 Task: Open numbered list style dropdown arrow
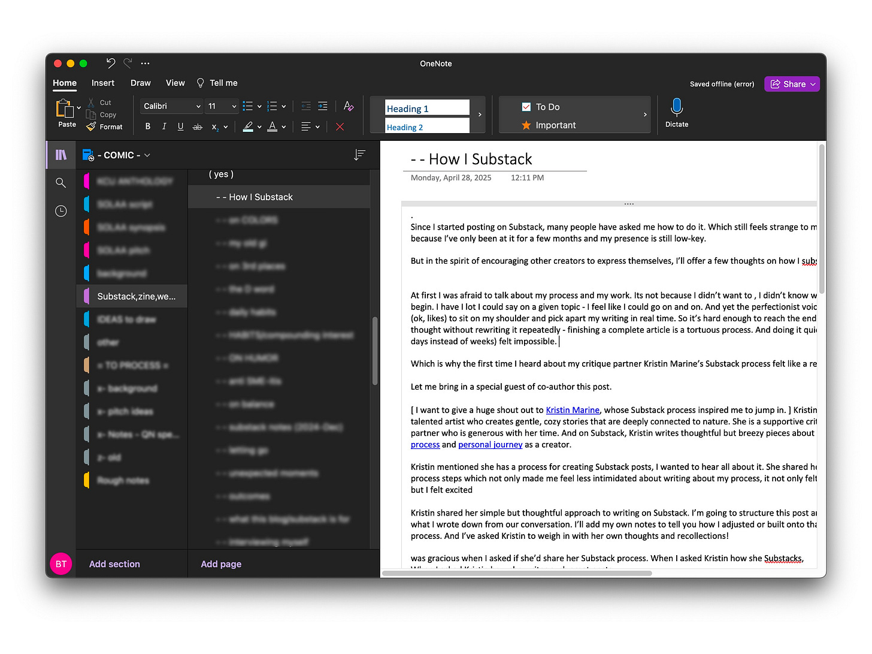[x=283, y=106]
